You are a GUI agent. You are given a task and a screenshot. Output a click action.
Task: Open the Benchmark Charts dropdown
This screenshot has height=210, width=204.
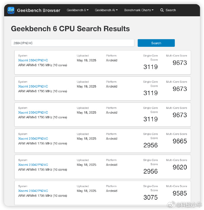[x=139, y=10]
